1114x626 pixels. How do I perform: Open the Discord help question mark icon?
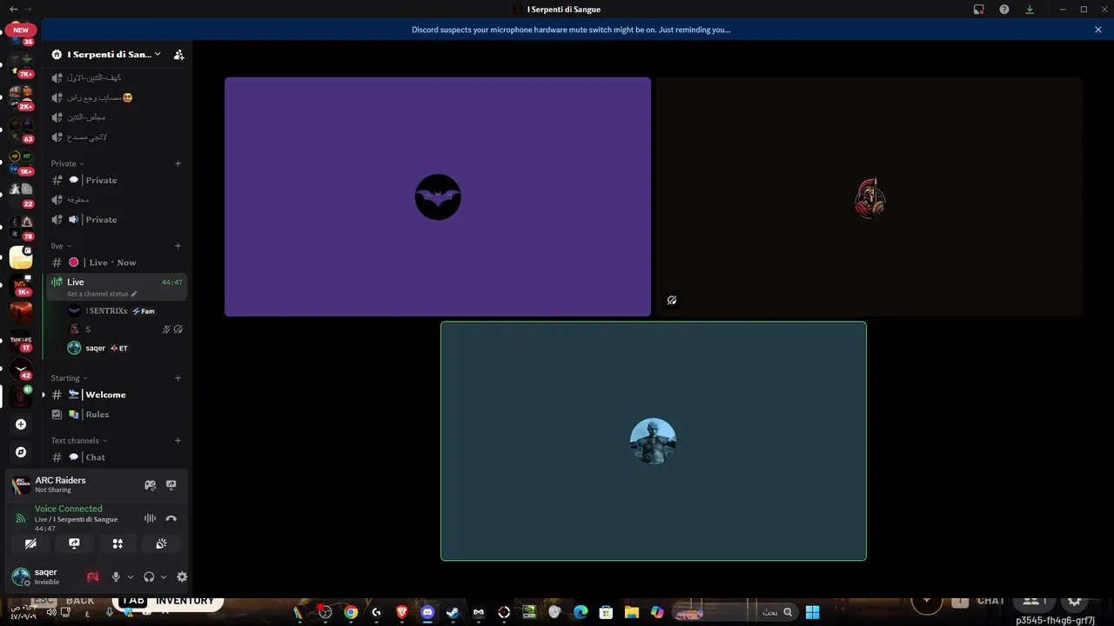click(x=1004, y=10)
